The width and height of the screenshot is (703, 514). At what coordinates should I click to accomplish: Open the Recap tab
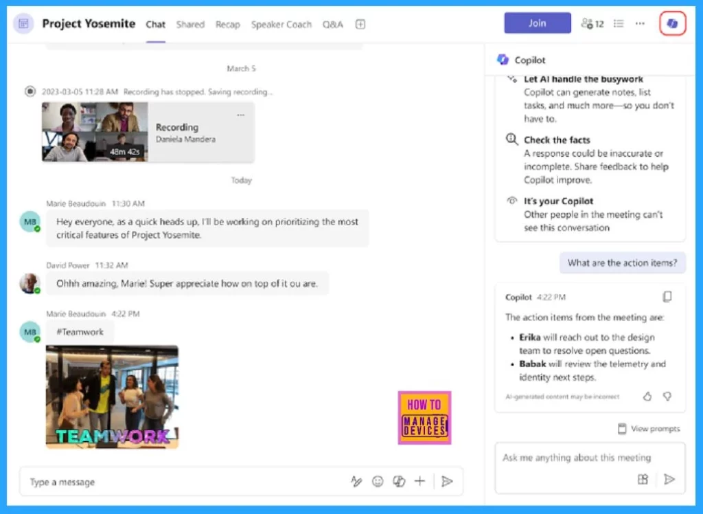228,25
